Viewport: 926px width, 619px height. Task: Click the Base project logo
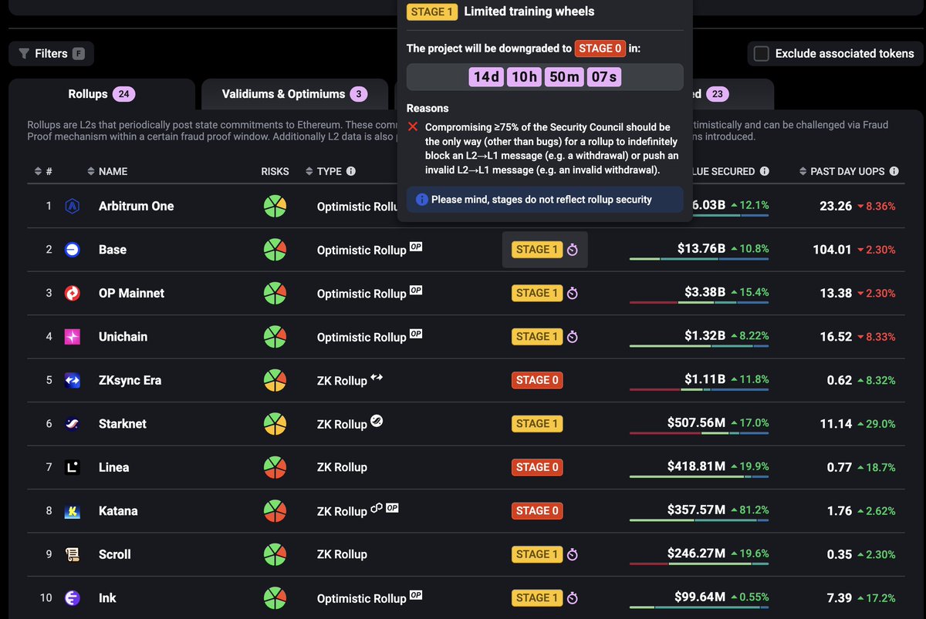73,249
